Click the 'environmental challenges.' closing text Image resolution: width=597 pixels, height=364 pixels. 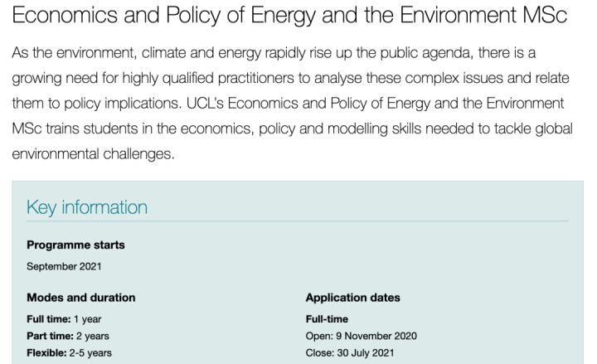[93, 154]
